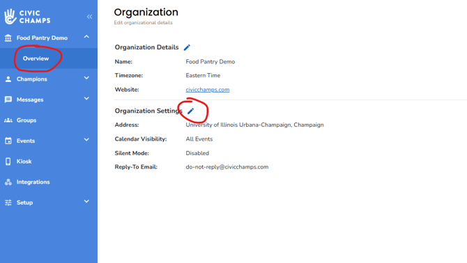Open the civicchamps.com website link
Screen dimensions: 467x263
pyautogui.click(x=208, y=90)
